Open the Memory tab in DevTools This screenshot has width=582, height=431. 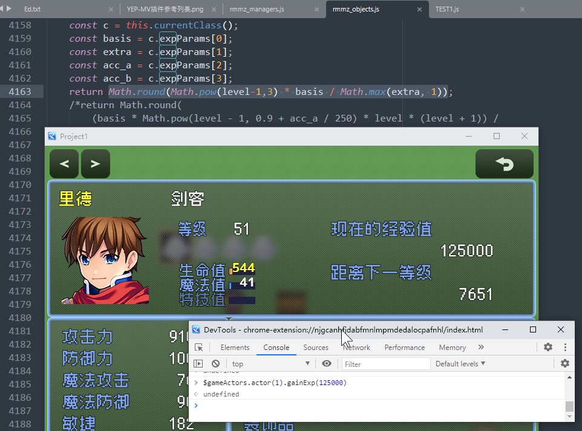(x=453, y=348)
